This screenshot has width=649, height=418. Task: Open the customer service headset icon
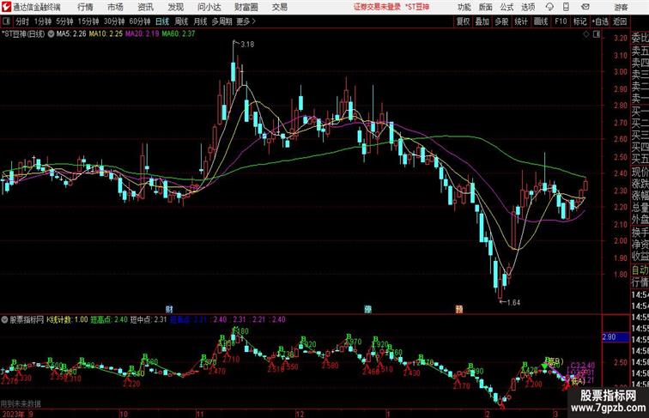pyautogui.click(x=549, y=7)
